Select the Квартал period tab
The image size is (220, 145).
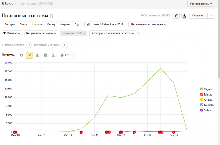click(x=64, y=24)
